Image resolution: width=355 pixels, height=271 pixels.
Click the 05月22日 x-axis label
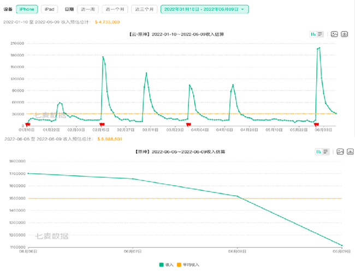299,130
